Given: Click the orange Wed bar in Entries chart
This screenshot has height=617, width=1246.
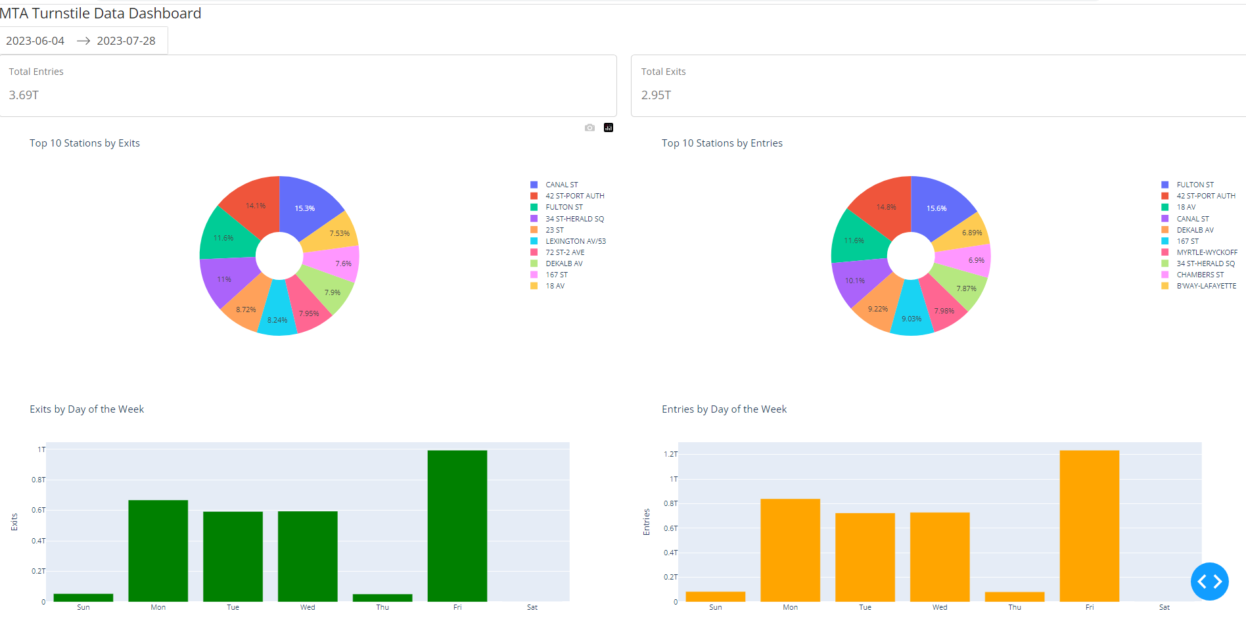Looking at the screenshot, I should pos(940,557).
